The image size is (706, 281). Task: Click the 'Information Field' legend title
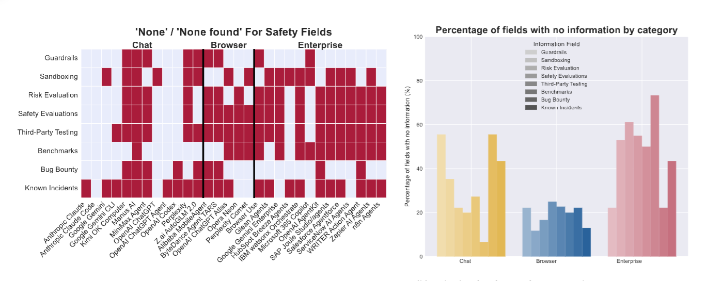556,44
